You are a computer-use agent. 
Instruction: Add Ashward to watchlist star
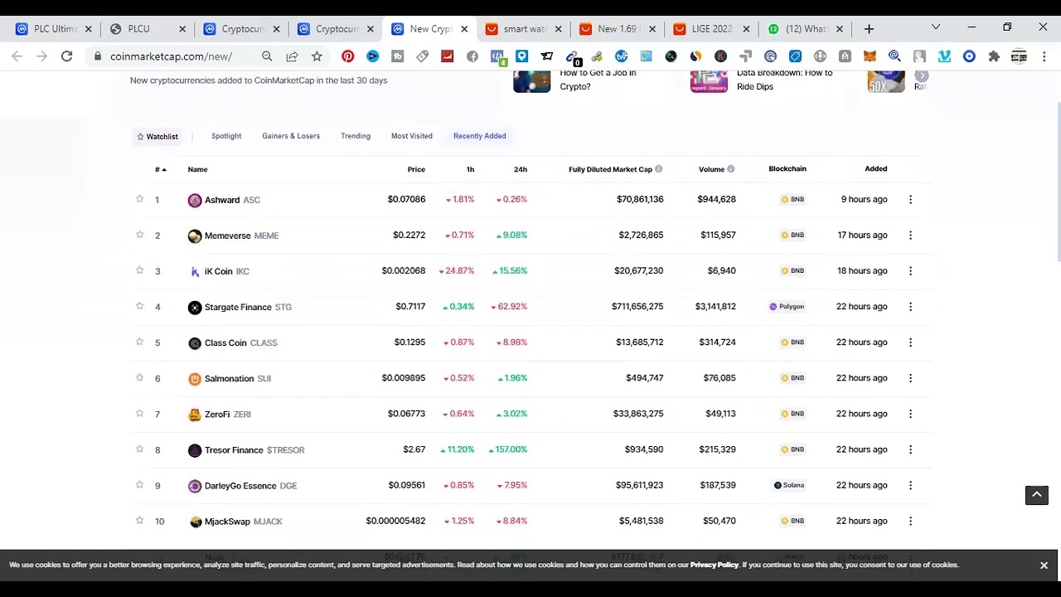click(x=139, y=199)
